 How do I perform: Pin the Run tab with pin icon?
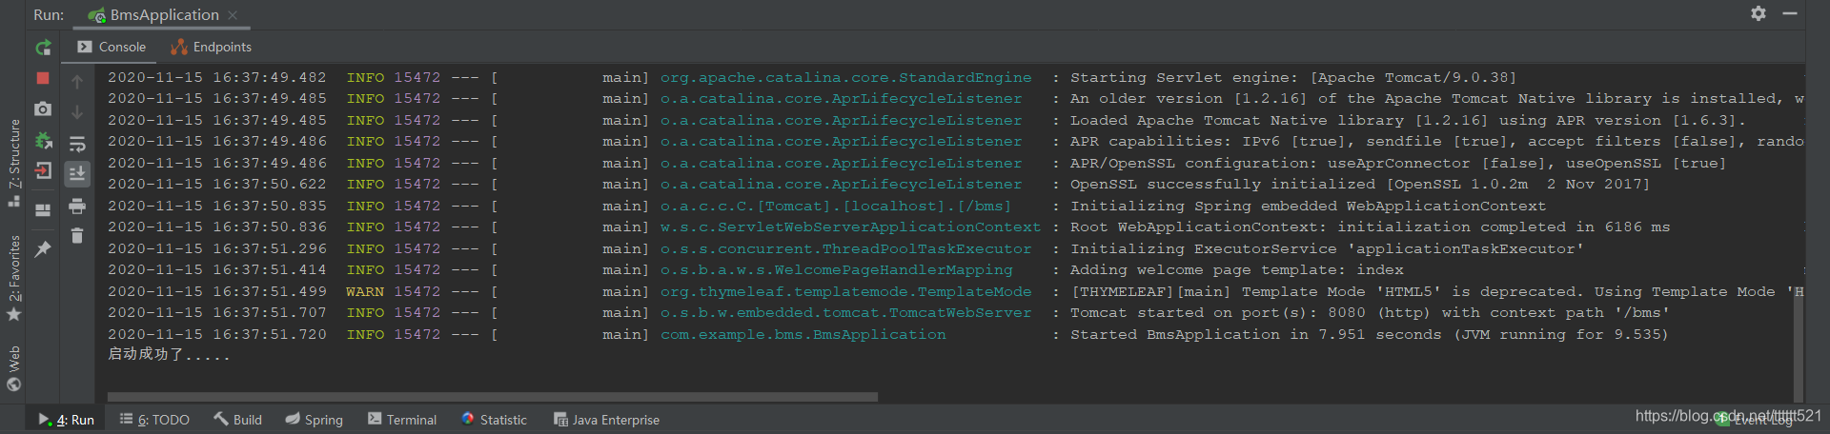43,249
